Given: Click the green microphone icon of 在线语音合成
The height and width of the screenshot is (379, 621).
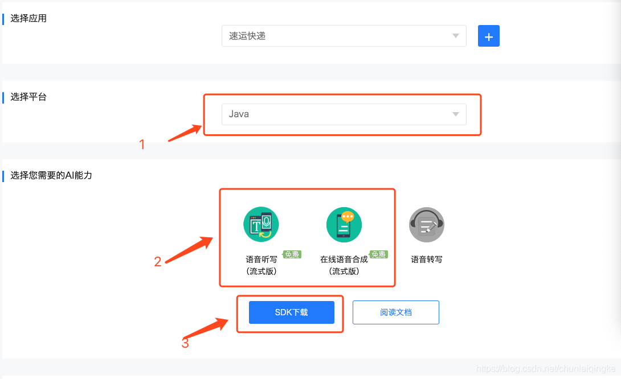Looking at the screenshot, I should (344, 225).
